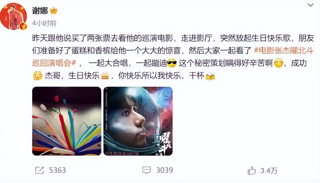Viewport: 320px width, 183px height.
Task: Click the beer mugs cheers emoji
Action: tap(210, 76)
